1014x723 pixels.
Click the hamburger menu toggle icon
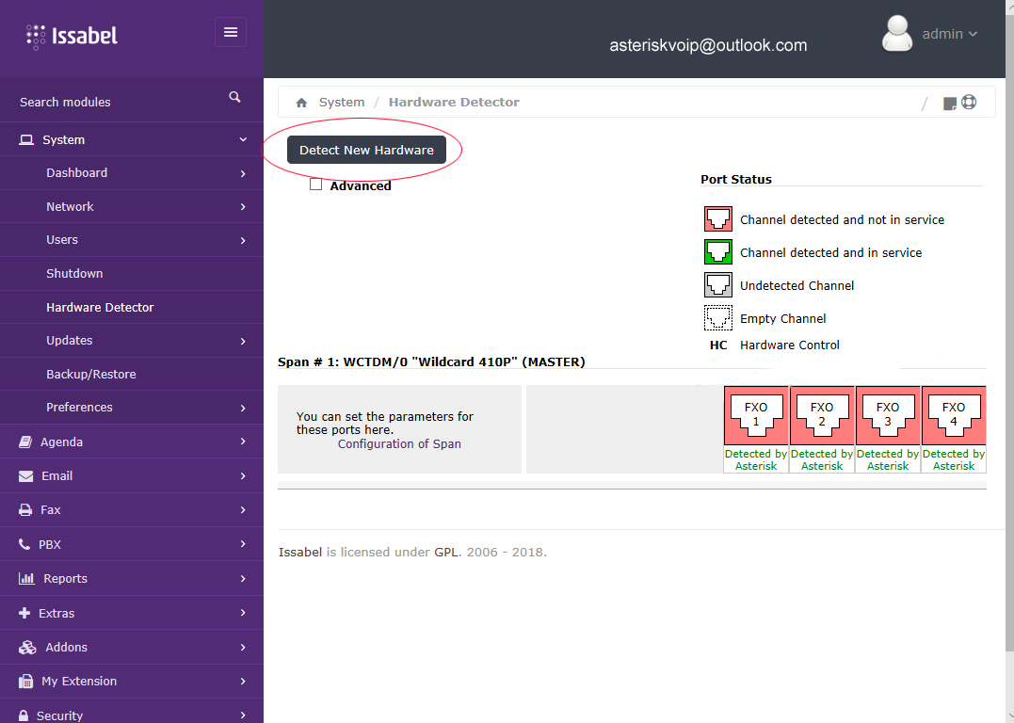(x=231, y=32)
